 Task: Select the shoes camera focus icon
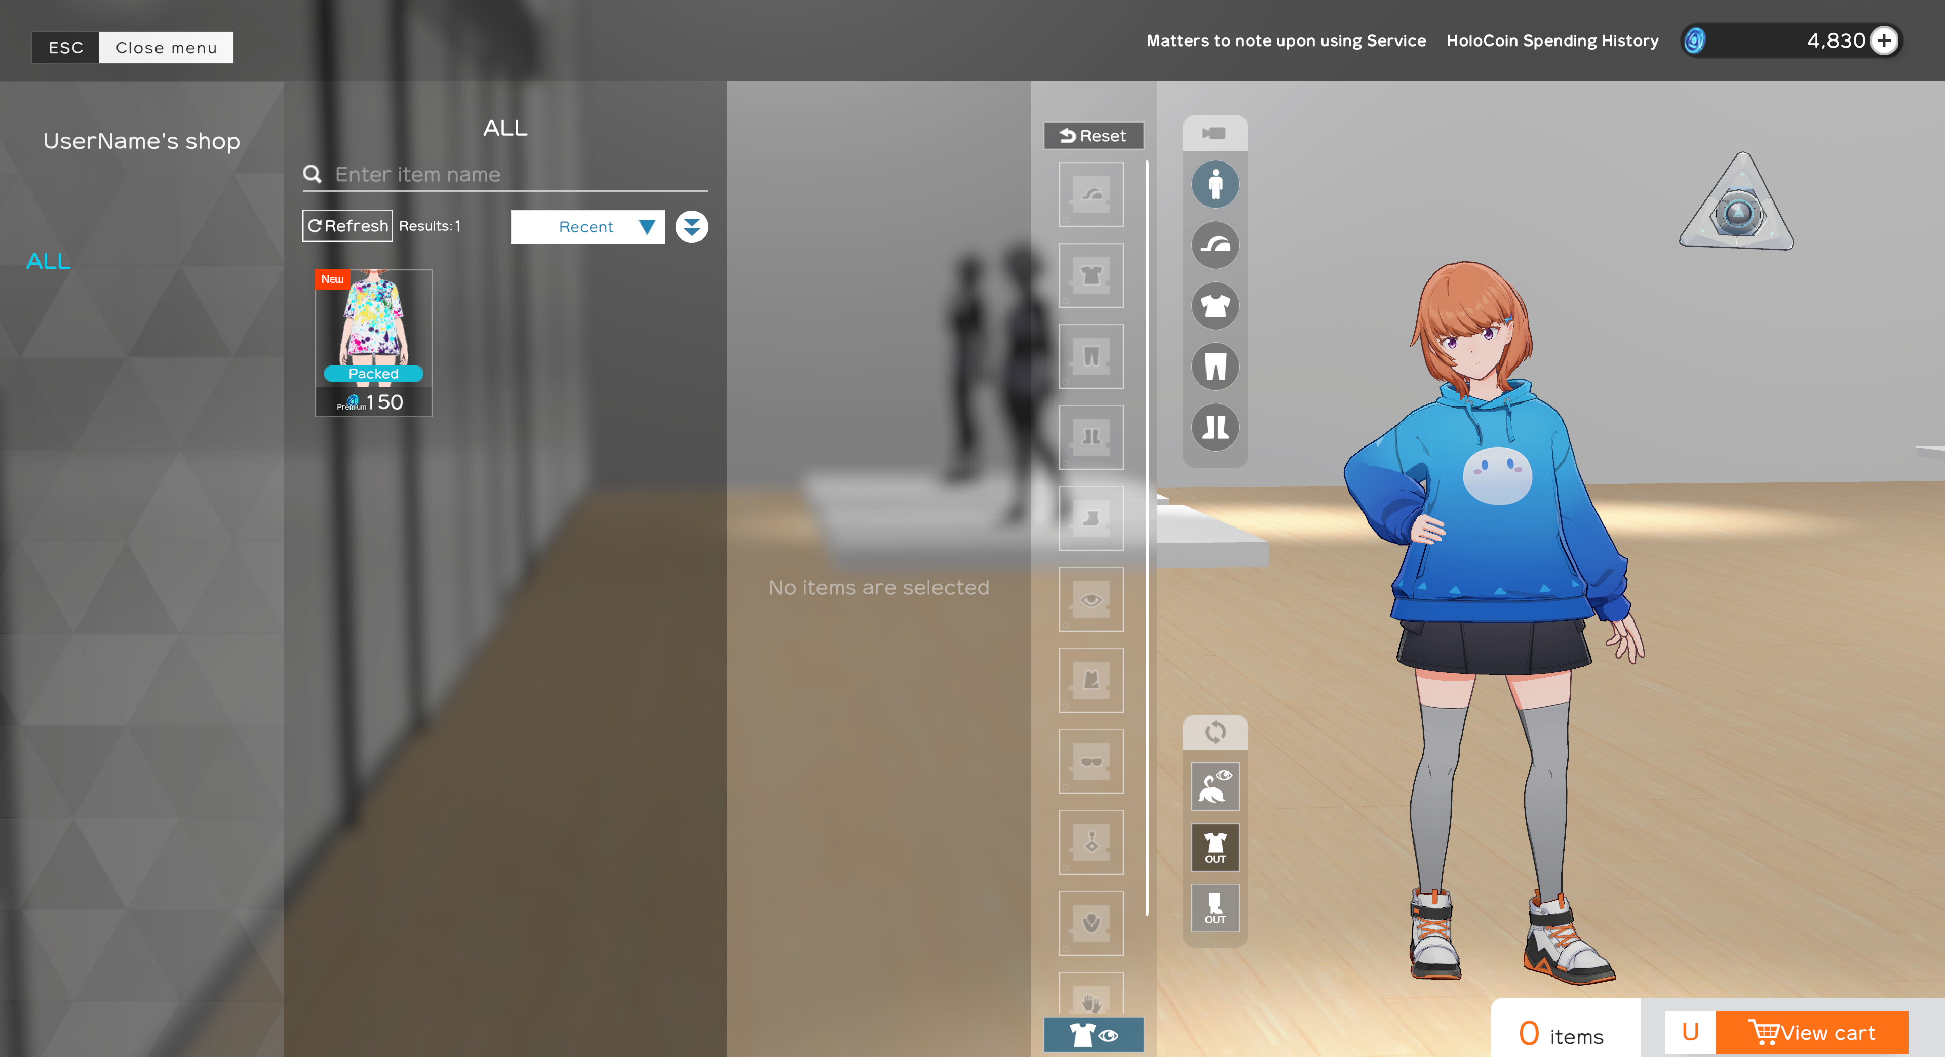(1215, 427)
